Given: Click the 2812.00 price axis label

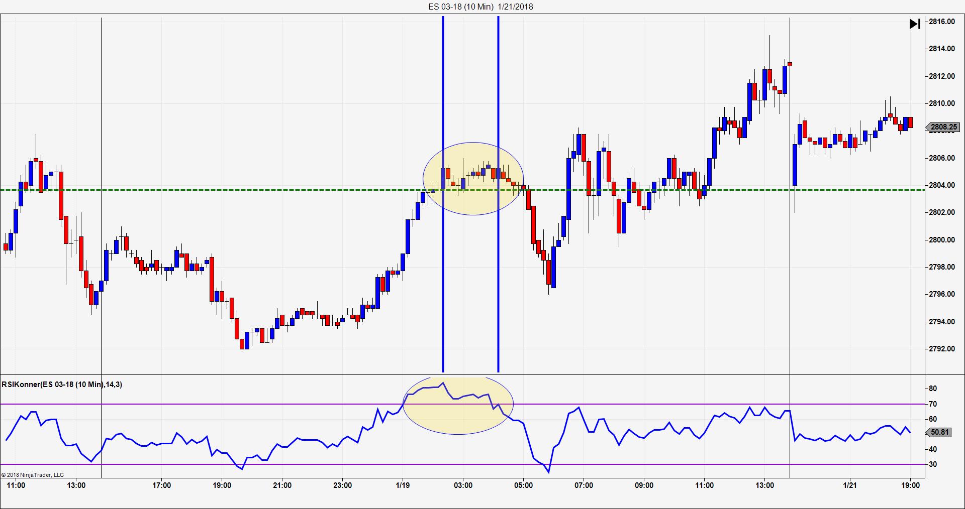Looking at the screenshot, I should pos(942,76).
